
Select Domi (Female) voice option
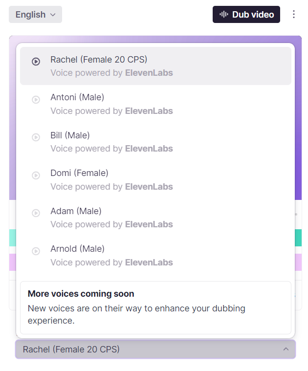coord(155,180)
